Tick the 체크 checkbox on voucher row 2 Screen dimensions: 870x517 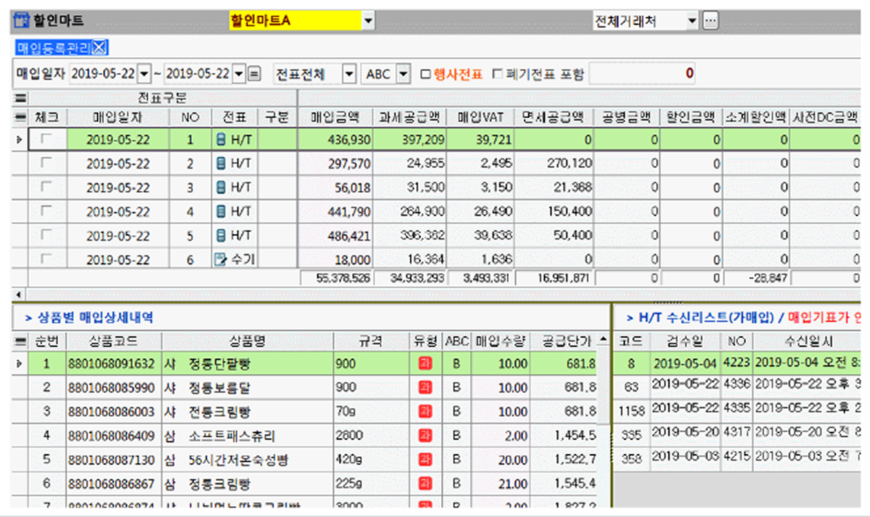pos(46,163)
